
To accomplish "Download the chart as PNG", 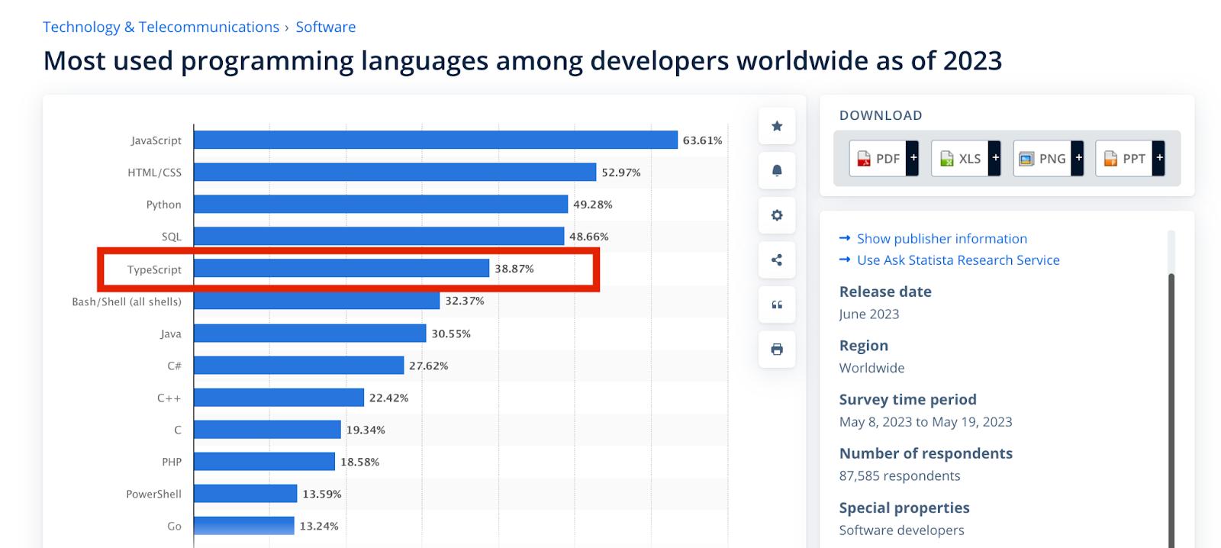I will (1042, 159).
